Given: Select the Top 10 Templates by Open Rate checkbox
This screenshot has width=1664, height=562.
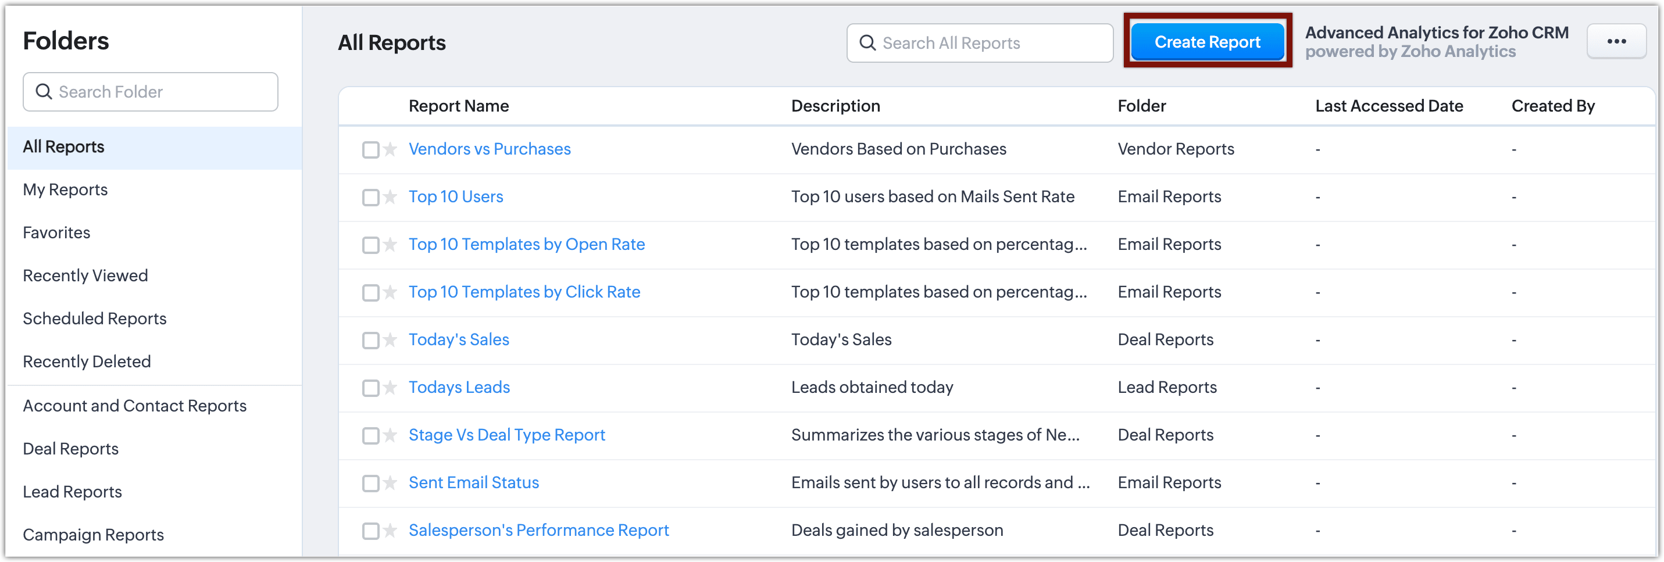Looking at the screenshot, I should (370, 245).
